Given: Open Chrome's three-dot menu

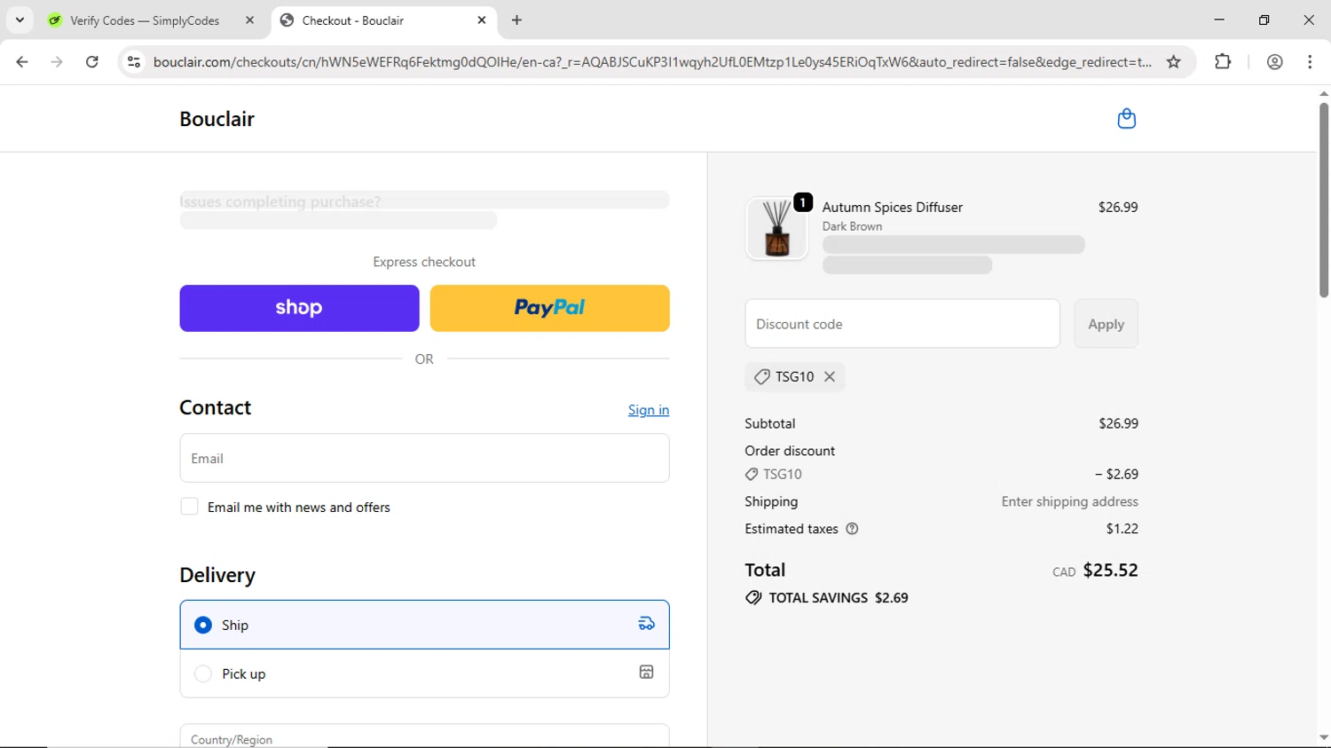Looking at the screenshot, I should pyautogui.click(x=1310, y=62).
